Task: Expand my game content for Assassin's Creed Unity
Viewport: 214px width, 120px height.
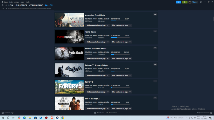Action: point(121,25)
